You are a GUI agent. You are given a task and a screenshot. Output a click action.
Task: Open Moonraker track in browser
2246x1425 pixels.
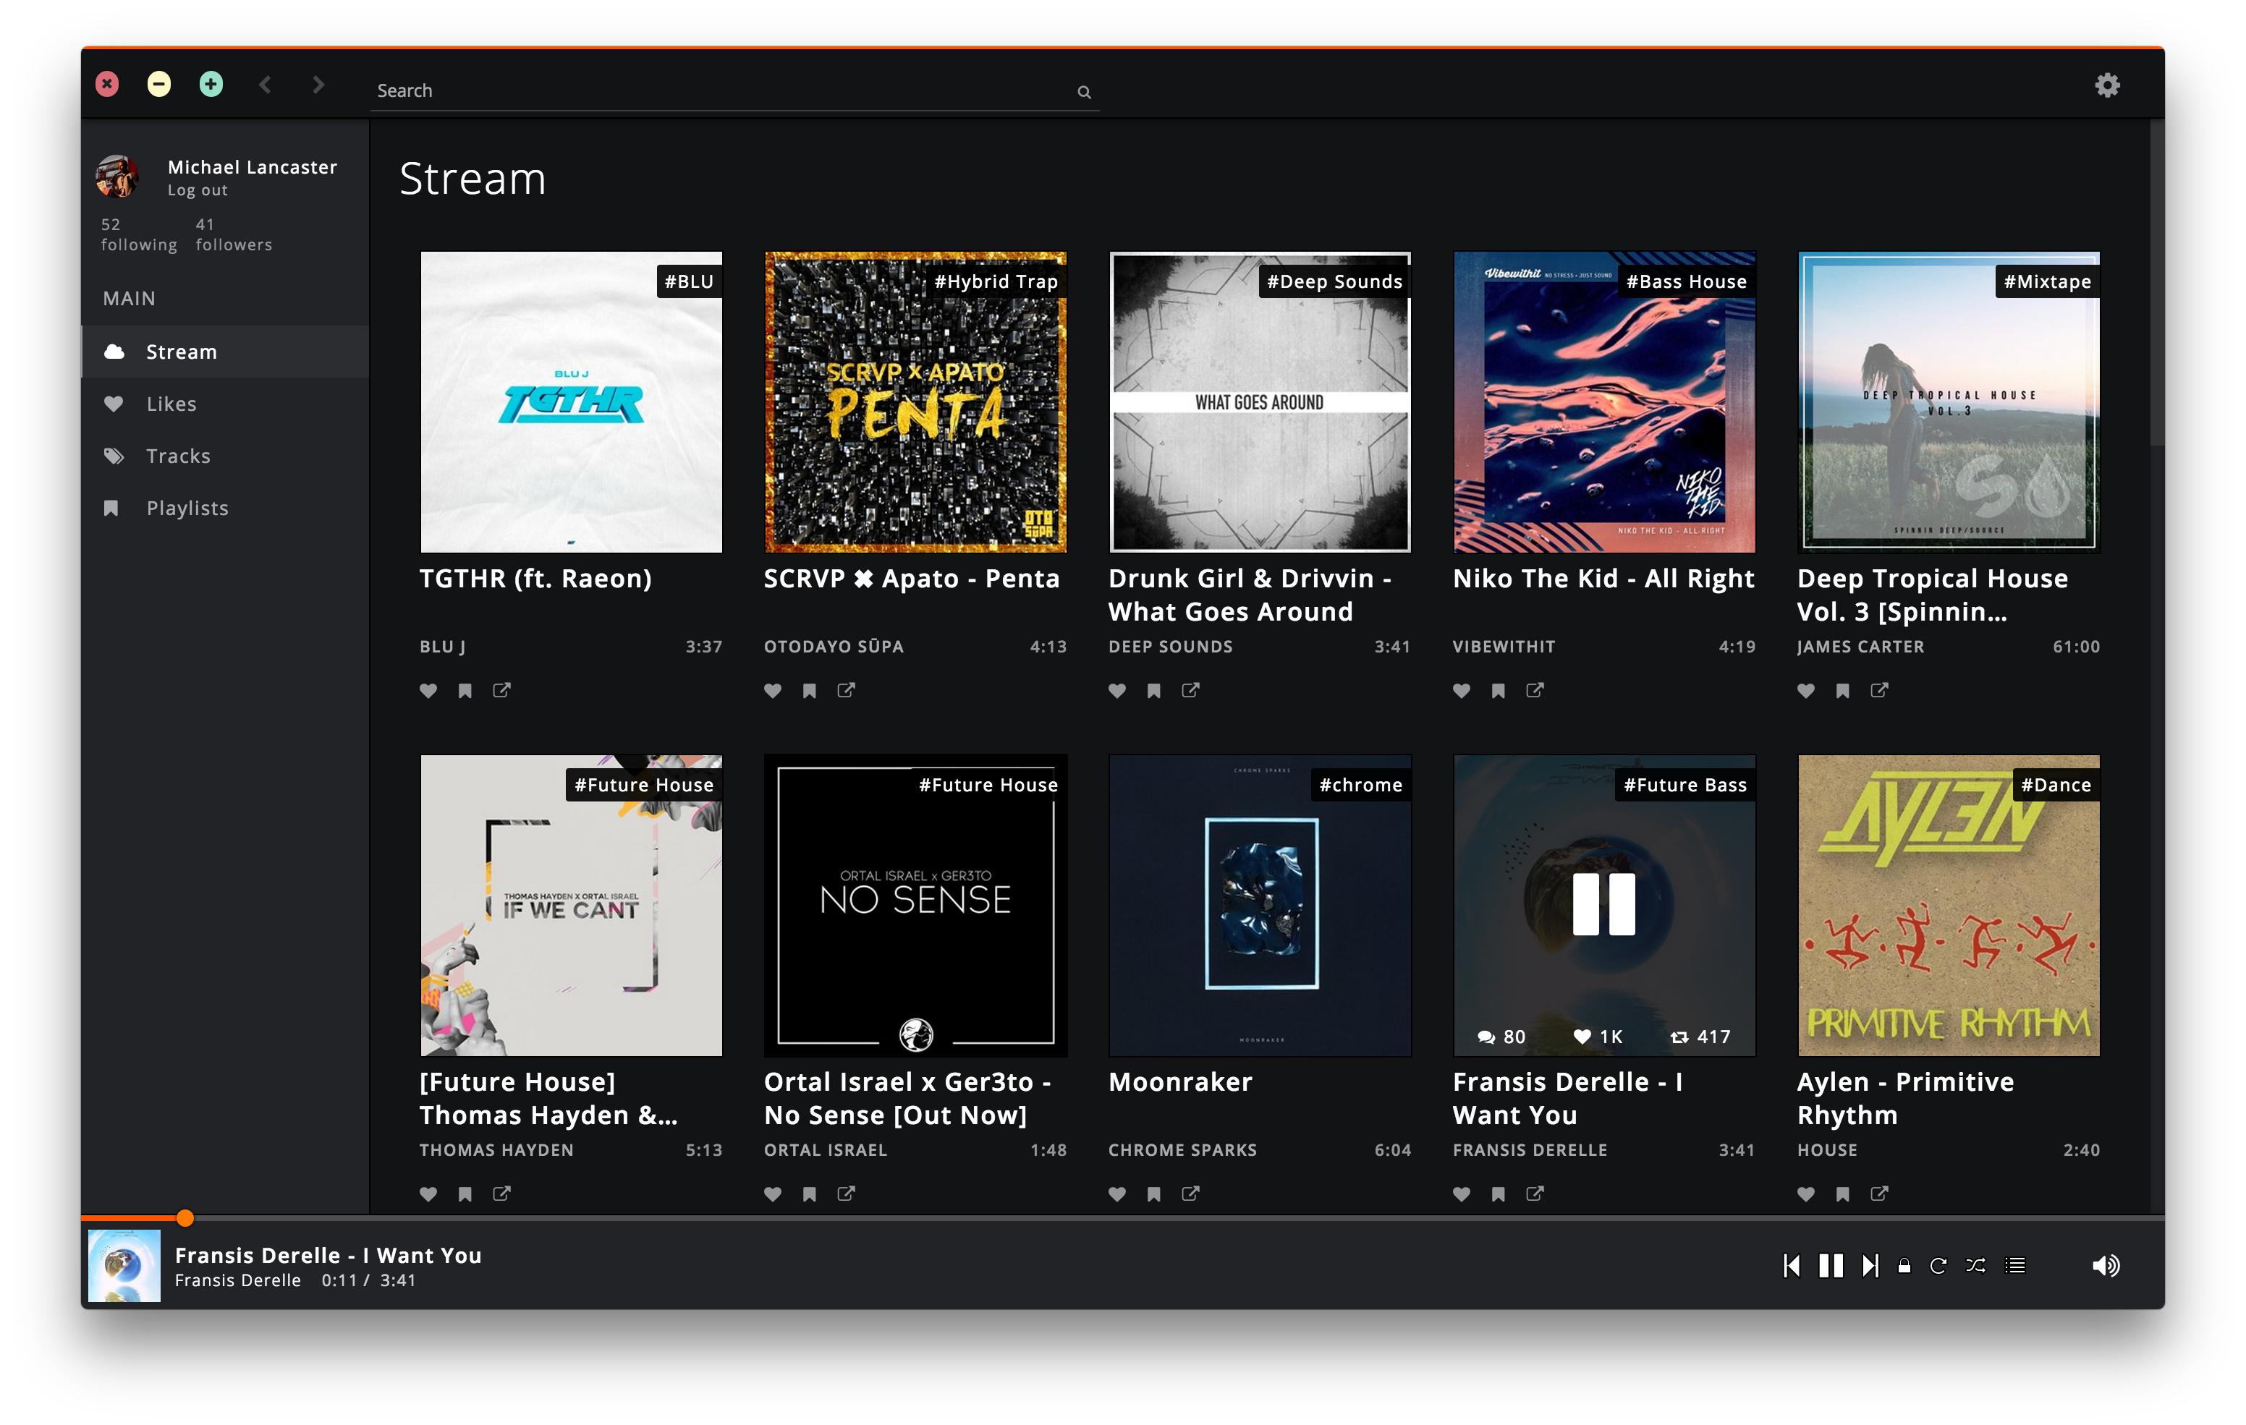(1190, 1194)
